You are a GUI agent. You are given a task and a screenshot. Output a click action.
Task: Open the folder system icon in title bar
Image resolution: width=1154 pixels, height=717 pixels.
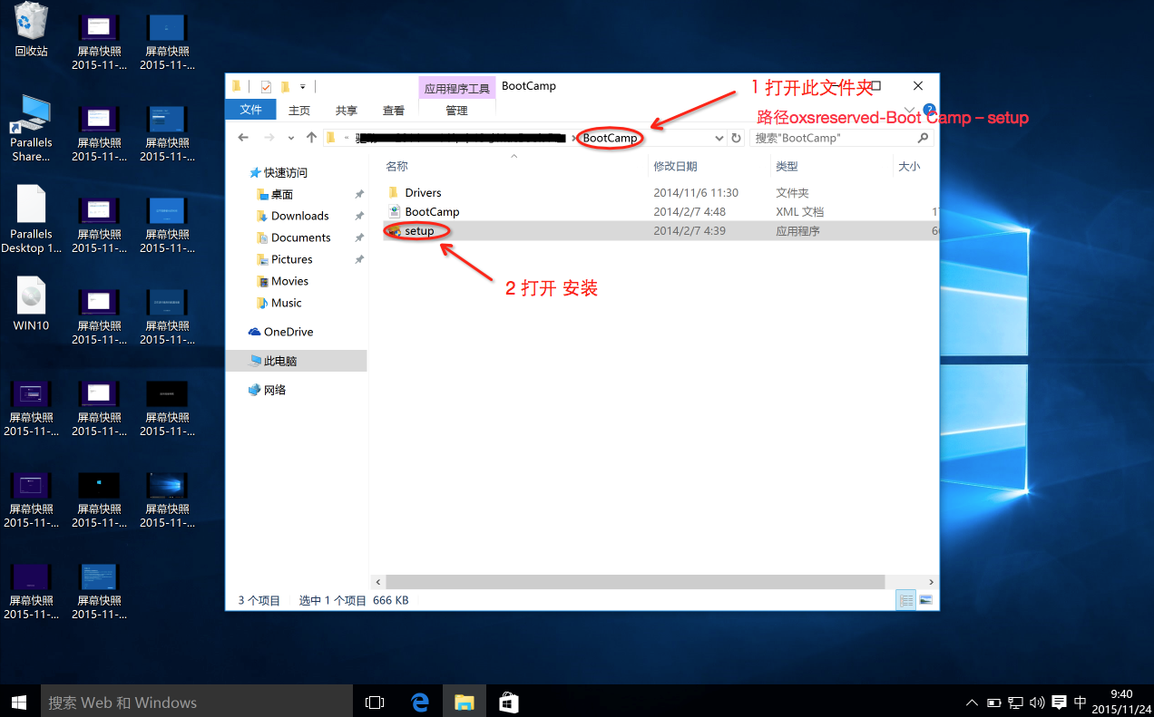pyautogui.click(x=237, y=86)
